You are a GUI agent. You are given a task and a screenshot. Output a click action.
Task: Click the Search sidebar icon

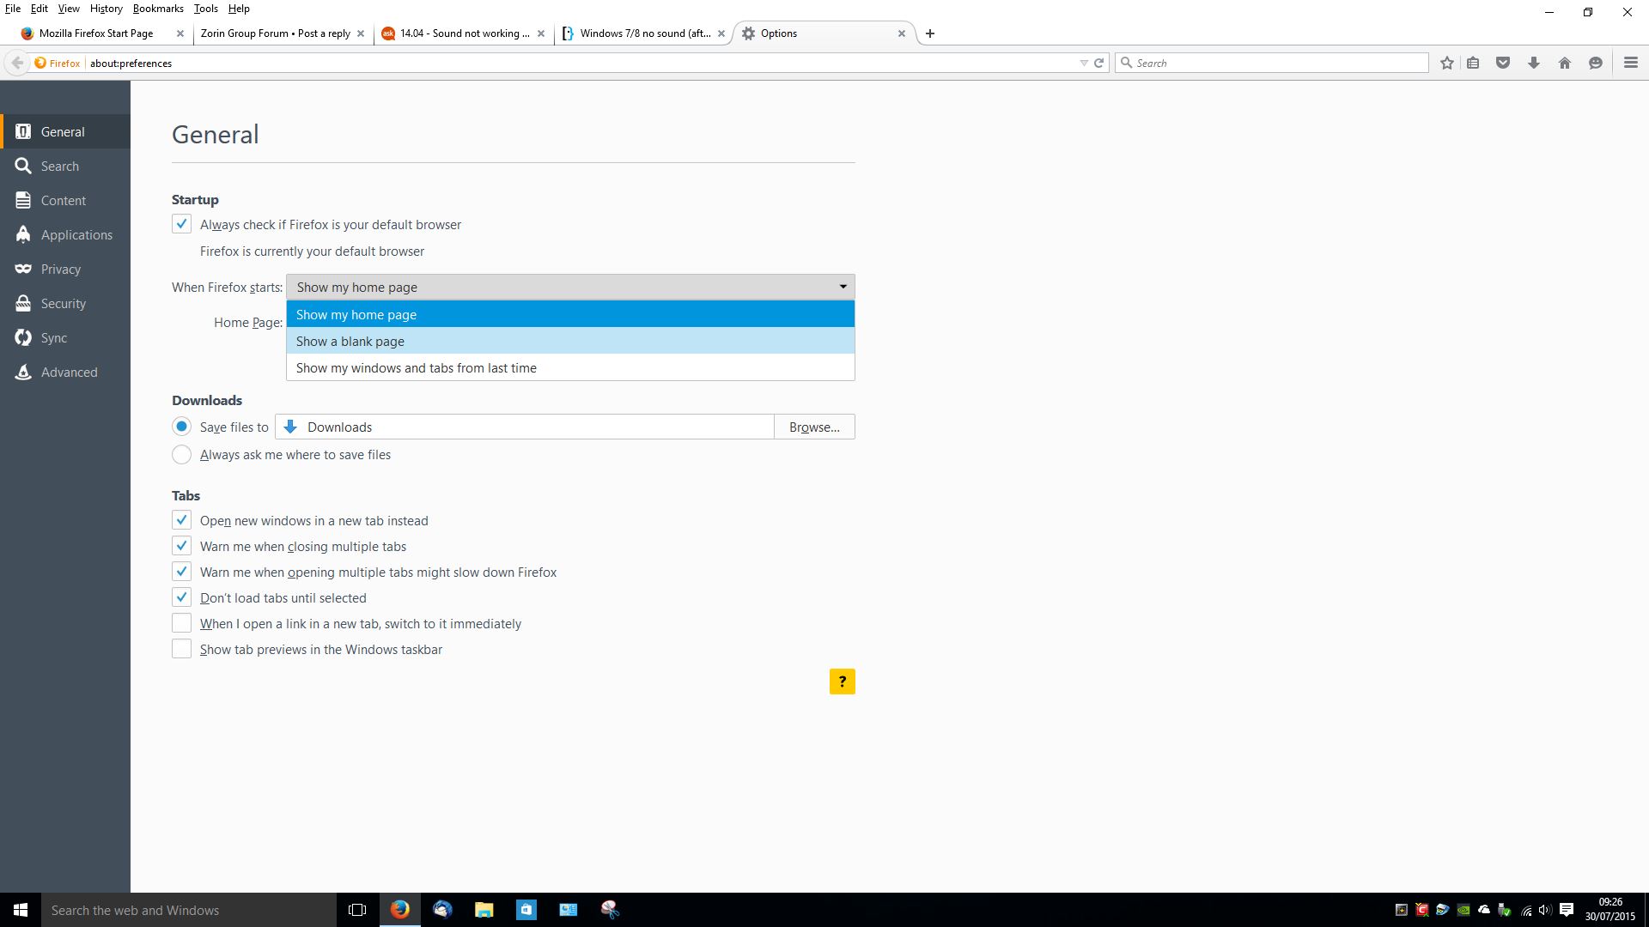[x=24, y=166]
